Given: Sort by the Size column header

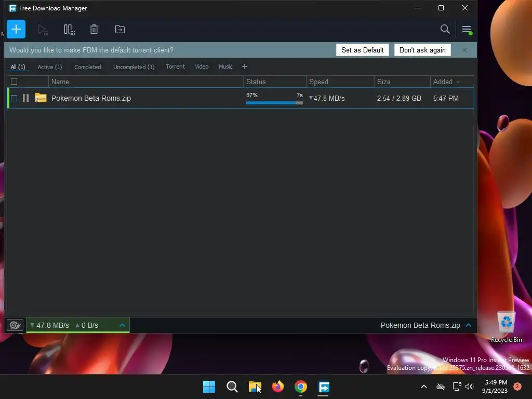Looking at the screenshot, I should click(x=402, y=82).
